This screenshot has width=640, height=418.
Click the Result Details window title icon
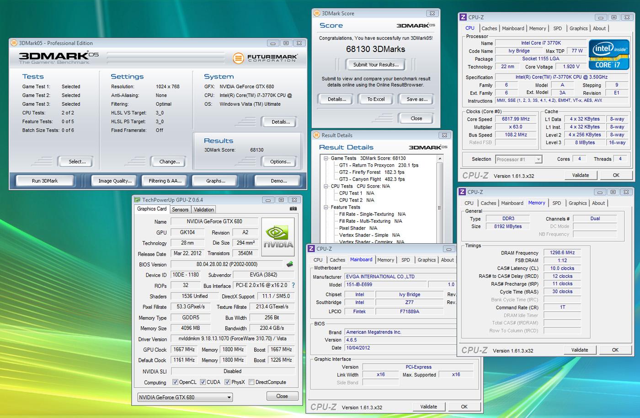317,135
